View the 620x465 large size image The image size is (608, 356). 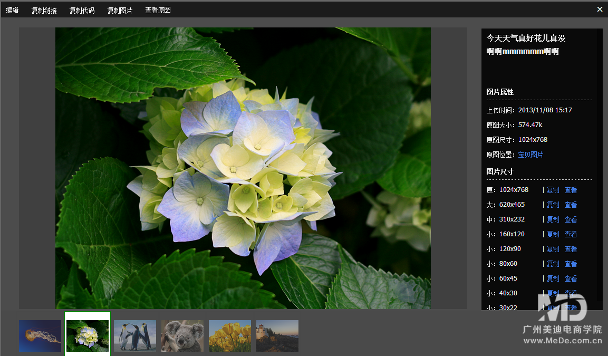[571, 205]
